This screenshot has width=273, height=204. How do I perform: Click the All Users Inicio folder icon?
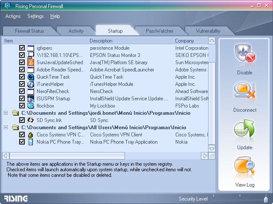[16, 128]
